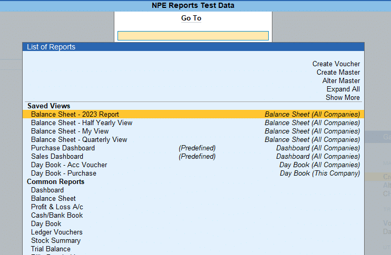Select Day Book - Purchase view
Viewport: 391px width, 255px height.
(x=193, y=174)
